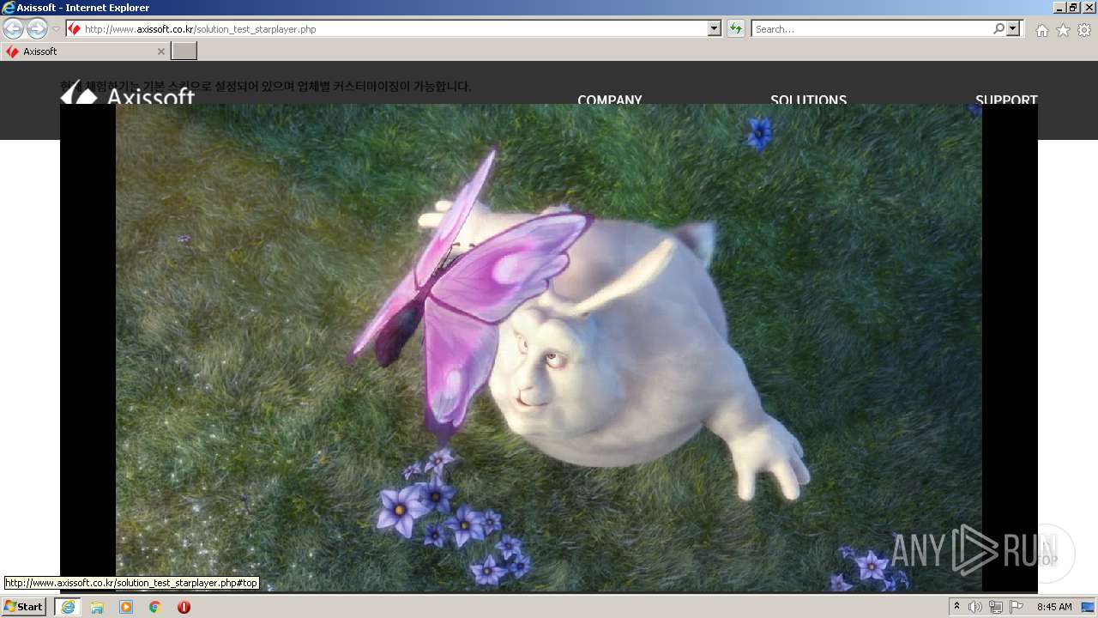Screen dimensions: 1098x618
Task: Select the Axissoft browser tab
Action: (84, 51)
